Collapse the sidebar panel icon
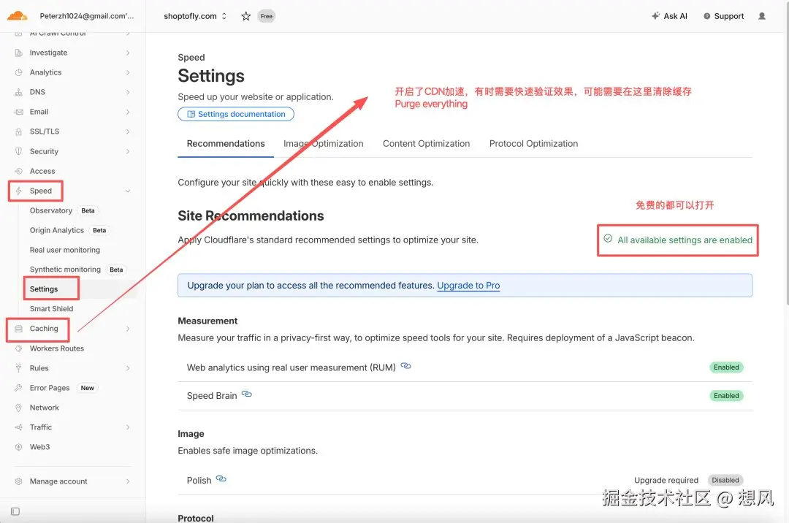This screenshot has width=789, height=523. tap(15, 511)
